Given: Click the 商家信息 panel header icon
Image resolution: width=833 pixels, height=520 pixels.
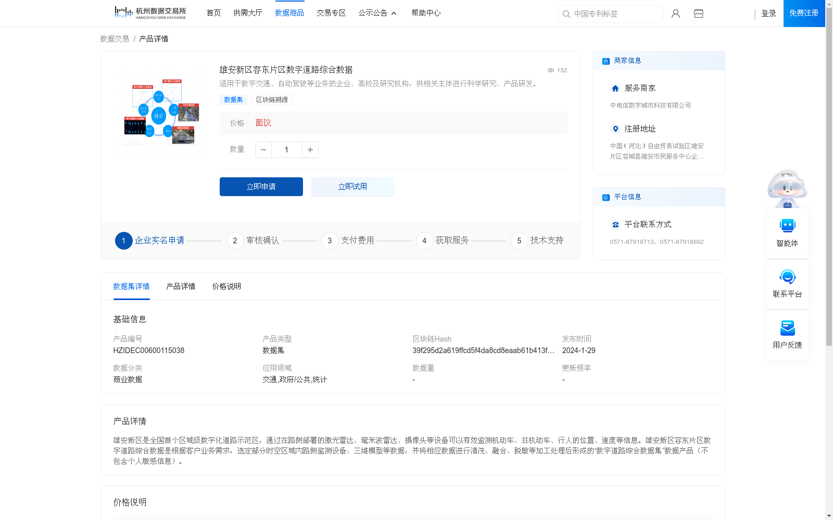Looking at the screenshot, I should click(x=606, y=61).
